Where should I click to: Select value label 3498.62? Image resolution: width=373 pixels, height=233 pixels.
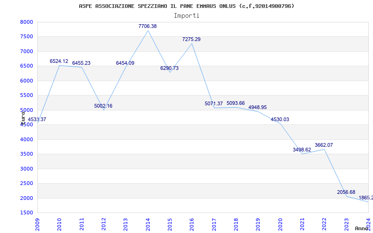tap(302, 150)
